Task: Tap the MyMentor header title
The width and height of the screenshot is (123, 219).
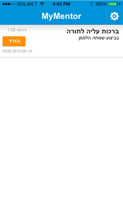Action: coord(62,16)
